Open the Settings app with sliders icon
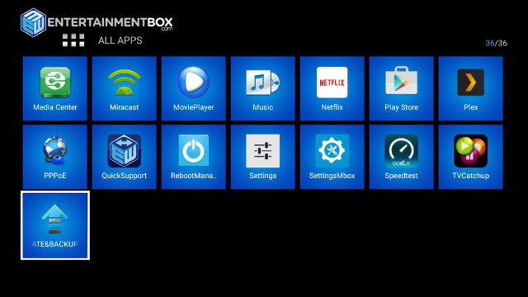 [x=263, y=157]
